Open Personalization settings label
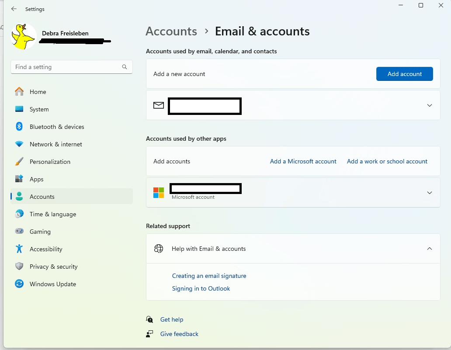Image resolution: width=451 pixels, height=350 pixels. [50, 162]
